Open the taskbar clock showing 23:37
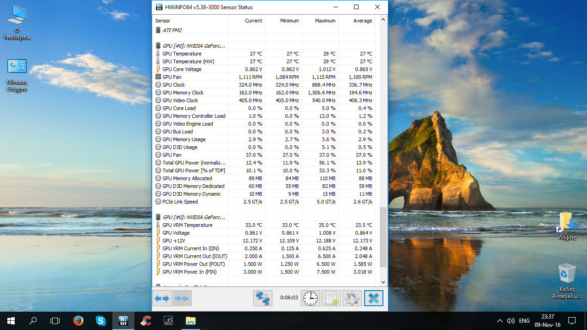The width and height of the screenshot is (587, 330). coord(548,321)
